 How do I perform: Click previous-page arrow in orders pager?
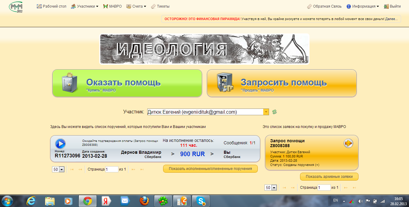(x=80, y=169)
